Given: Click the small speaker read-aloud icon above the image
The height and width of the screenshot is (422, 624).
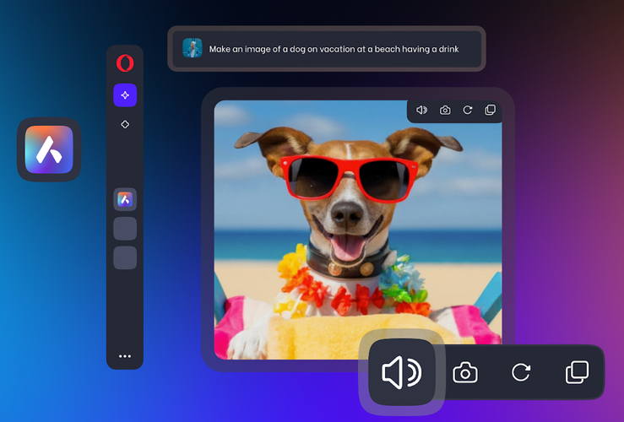Looking at the screenshot, I should (x=422, y=110).
